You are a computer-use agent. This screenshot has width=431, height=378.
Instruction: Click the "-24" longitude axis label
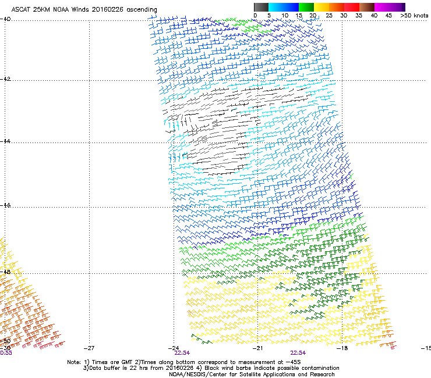(x=174, y=348)
